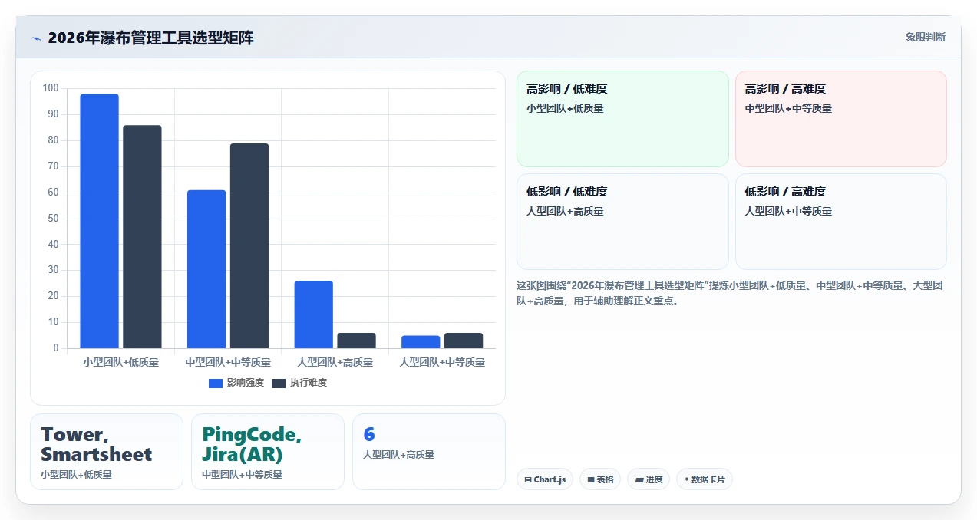This screenshot has height=520, width=977.
Task: Click the blue 影响强度 legend color box
Action: pyautogui.click(x=216, y=383)
